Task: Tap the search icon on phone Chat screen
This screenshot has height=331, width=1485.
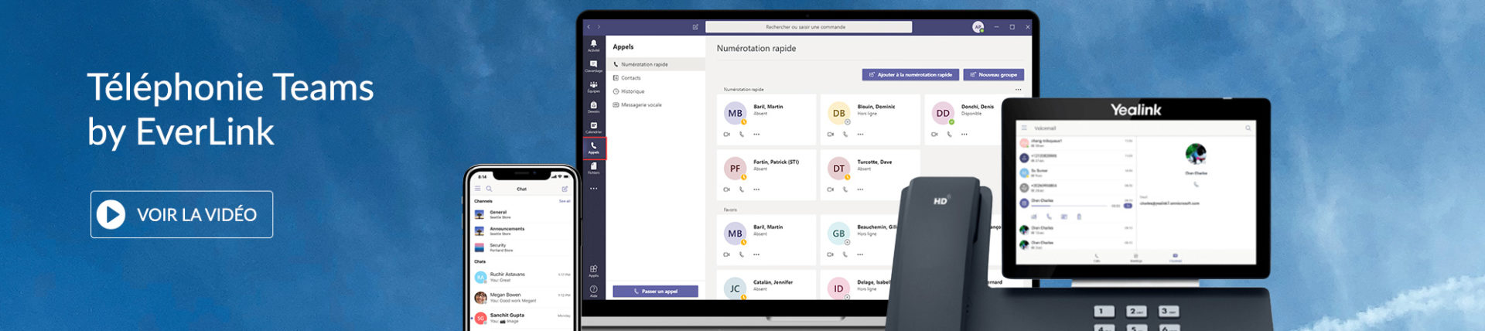Action: click(x=489, y=189)
